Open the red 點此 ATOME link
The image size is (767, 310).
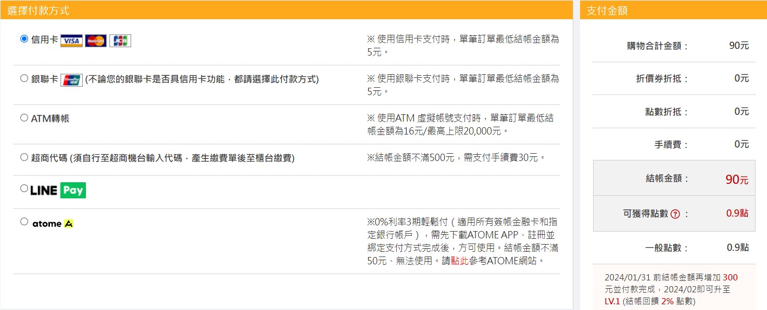pos(459,261)
